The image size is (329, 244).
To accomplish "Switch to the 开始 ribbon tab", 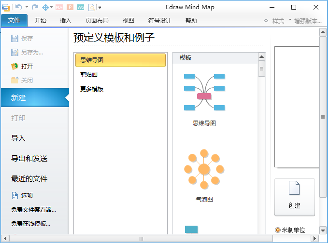I will pos(41,21).
